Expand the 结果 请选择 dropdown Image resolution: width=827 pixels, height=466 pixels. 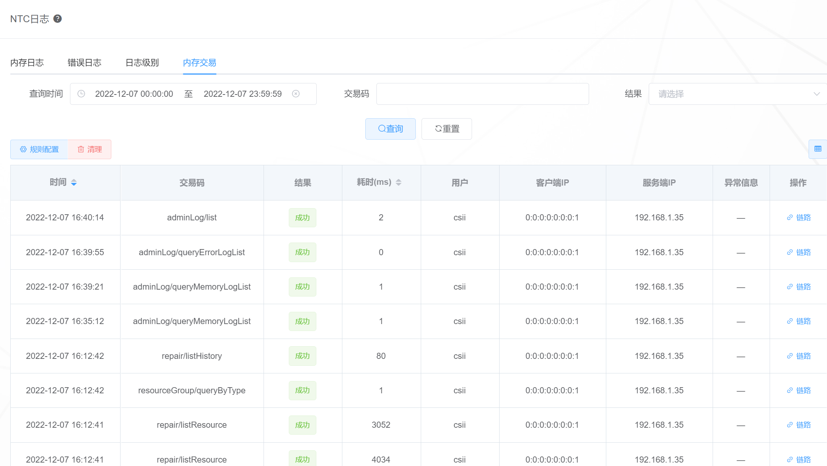pyautogui.click(x=738, y=94)
